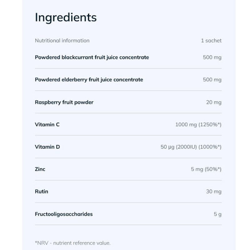Click the elderberry 500 mg value
Image resolution: width=250 pixels, height=250 pixels.
tap(212, 80)
